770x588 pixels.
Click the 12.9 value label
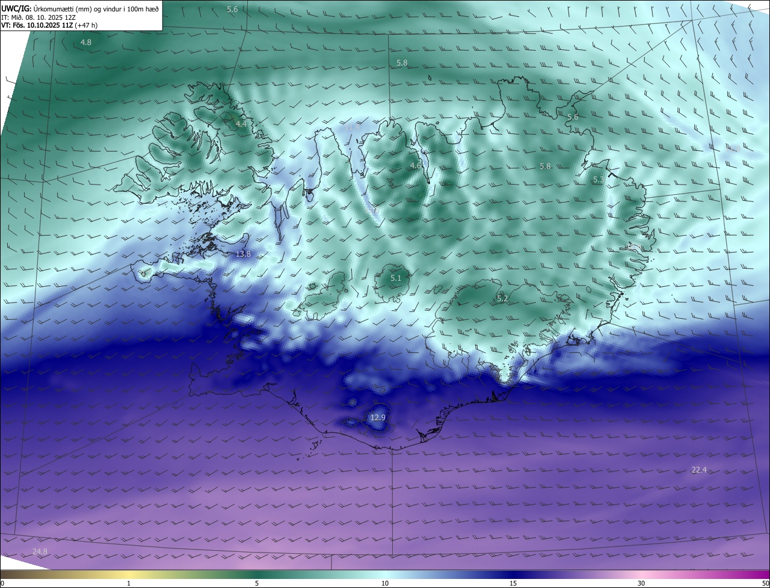pyautogui.click(x=378, y=417)
